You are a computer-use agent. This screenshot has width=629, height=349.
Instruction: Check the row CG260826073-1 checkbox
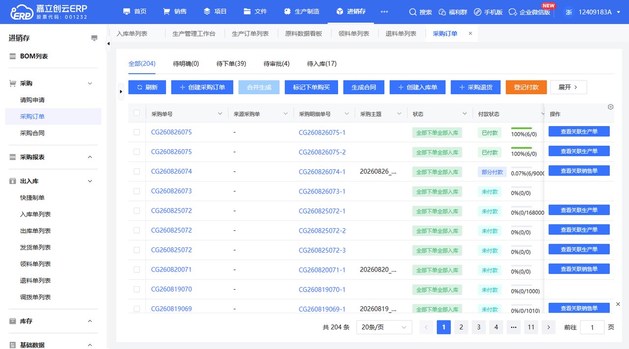coord(137,191)
